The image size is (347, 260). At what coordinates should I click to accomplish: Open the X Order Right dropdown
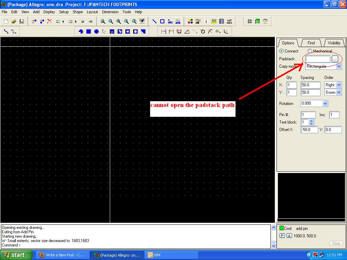pos(339,85)
